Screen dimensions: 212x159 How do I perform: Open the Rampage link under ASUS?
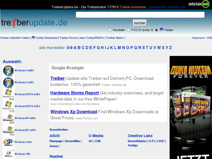[x=56, y=141]
